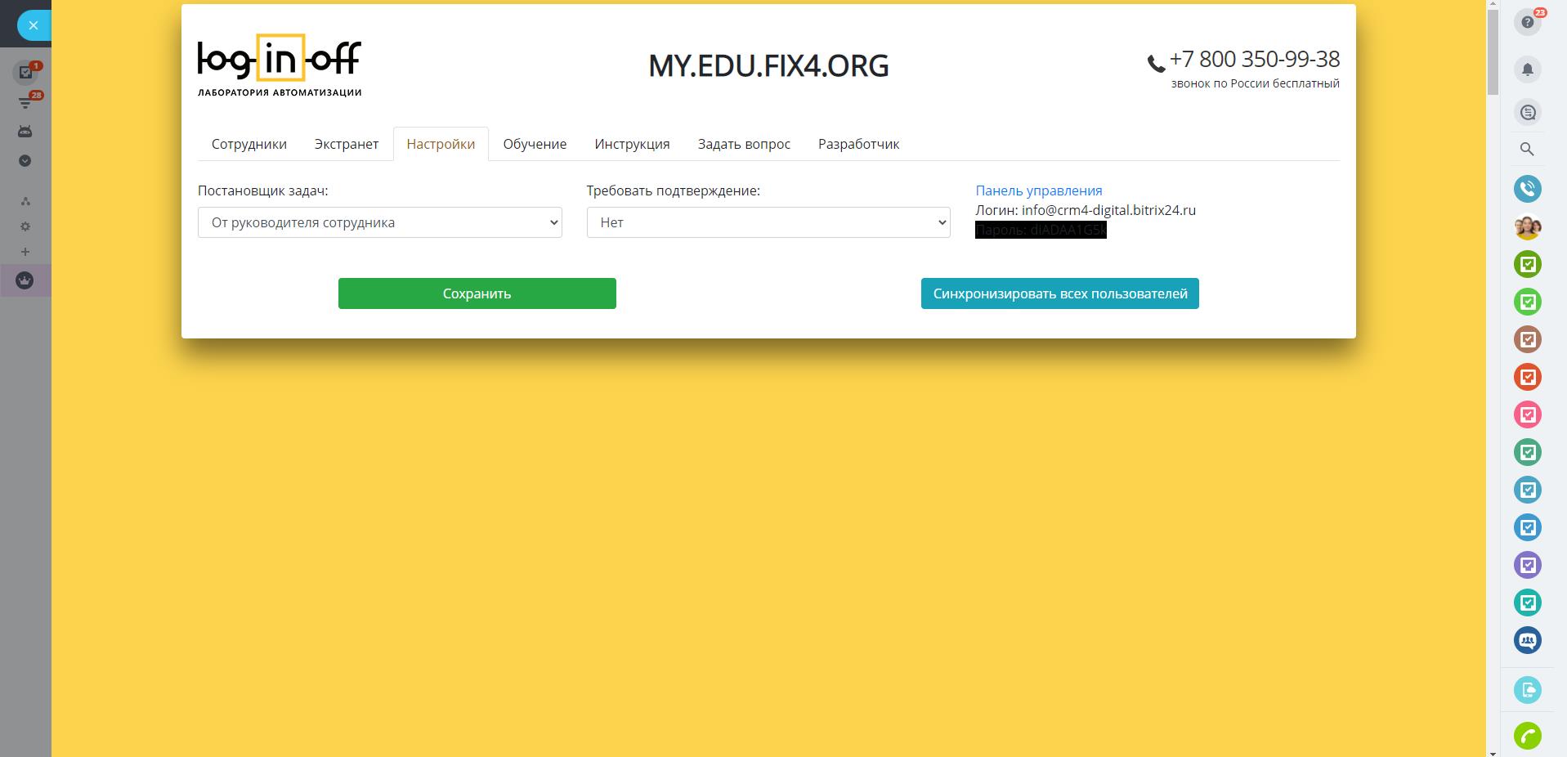Click the phone number +7 800 350-99-38
Viewport: 1567px width, 757px height.
(1255, 59)
